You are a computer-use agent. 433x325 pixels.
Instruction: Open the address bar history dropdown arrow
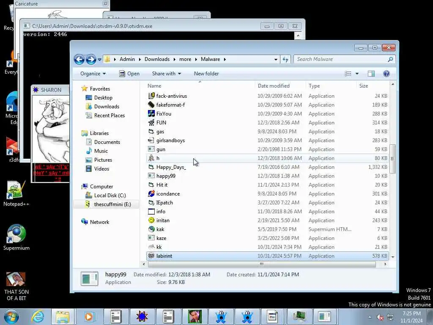[x=276, y=59]
